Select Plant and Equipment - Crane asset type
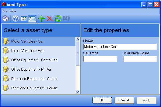This screenshot has height=107, width=161. point(38,79)
